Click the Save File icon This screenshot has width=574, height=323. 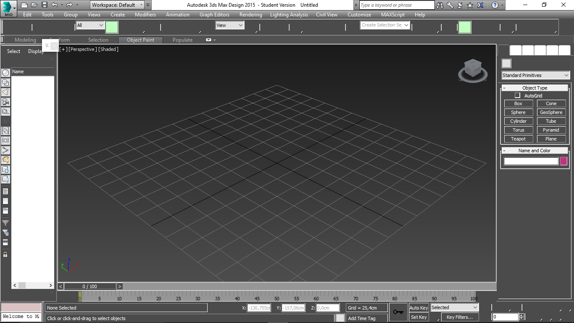point(44,5)
